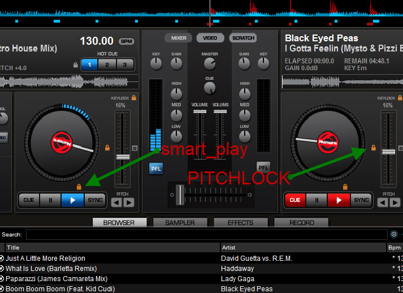
Task: Select track Just A Little More Religion
Action: click(x=201, y=258)
